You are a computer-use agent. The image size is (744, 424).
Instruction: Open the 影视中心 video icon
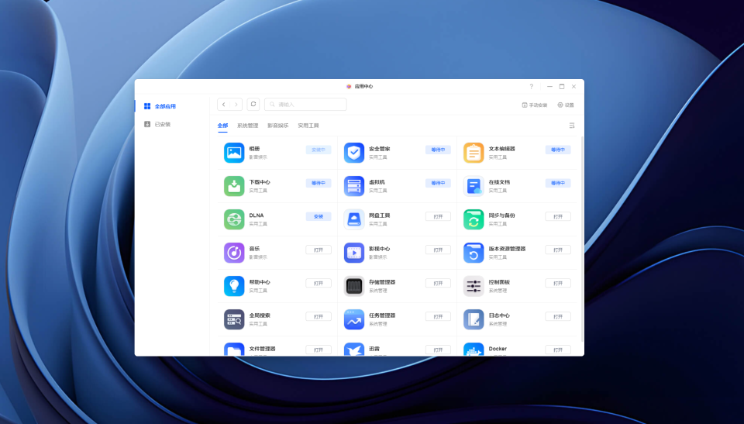coord(354,253)
